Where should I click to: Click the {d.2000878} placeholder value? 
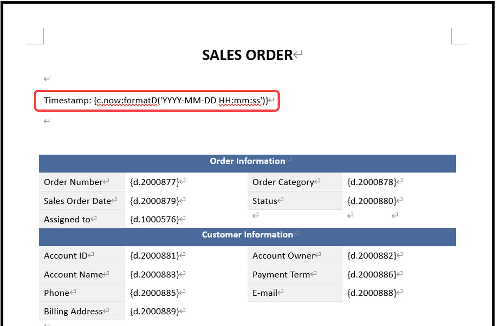(372, 182)
